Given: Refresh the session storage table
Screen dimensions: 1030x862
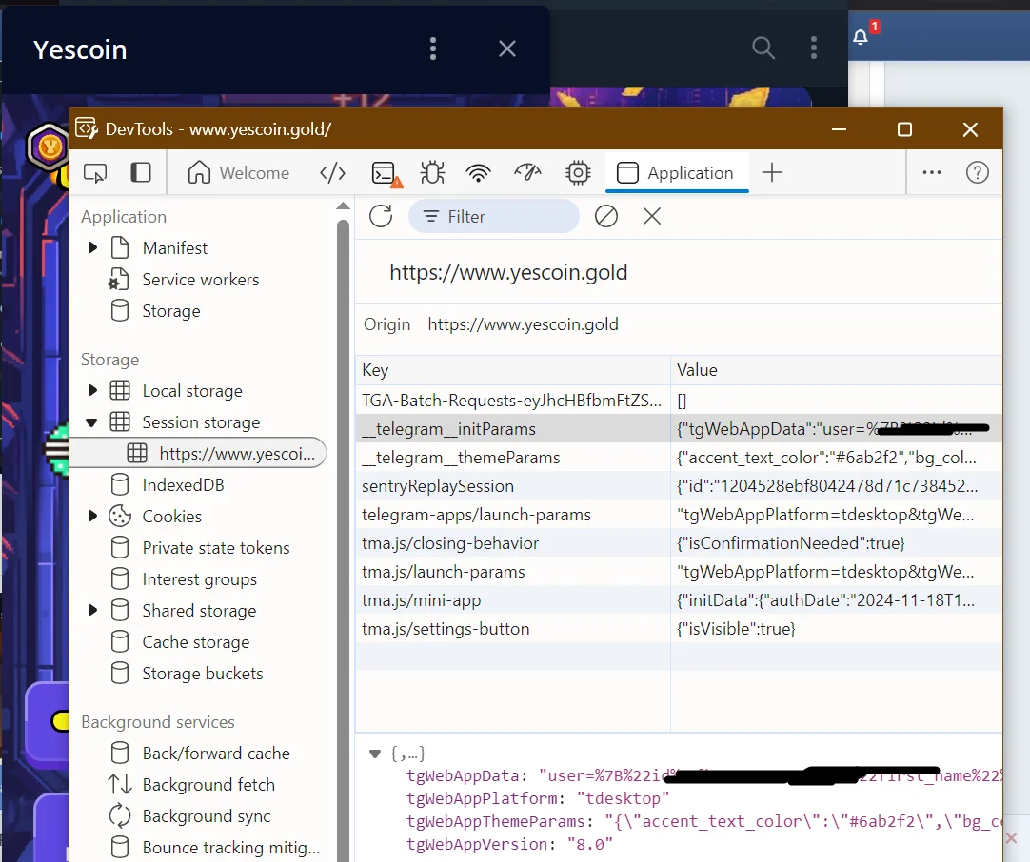Looking at the screenshot, I should 381,216.
